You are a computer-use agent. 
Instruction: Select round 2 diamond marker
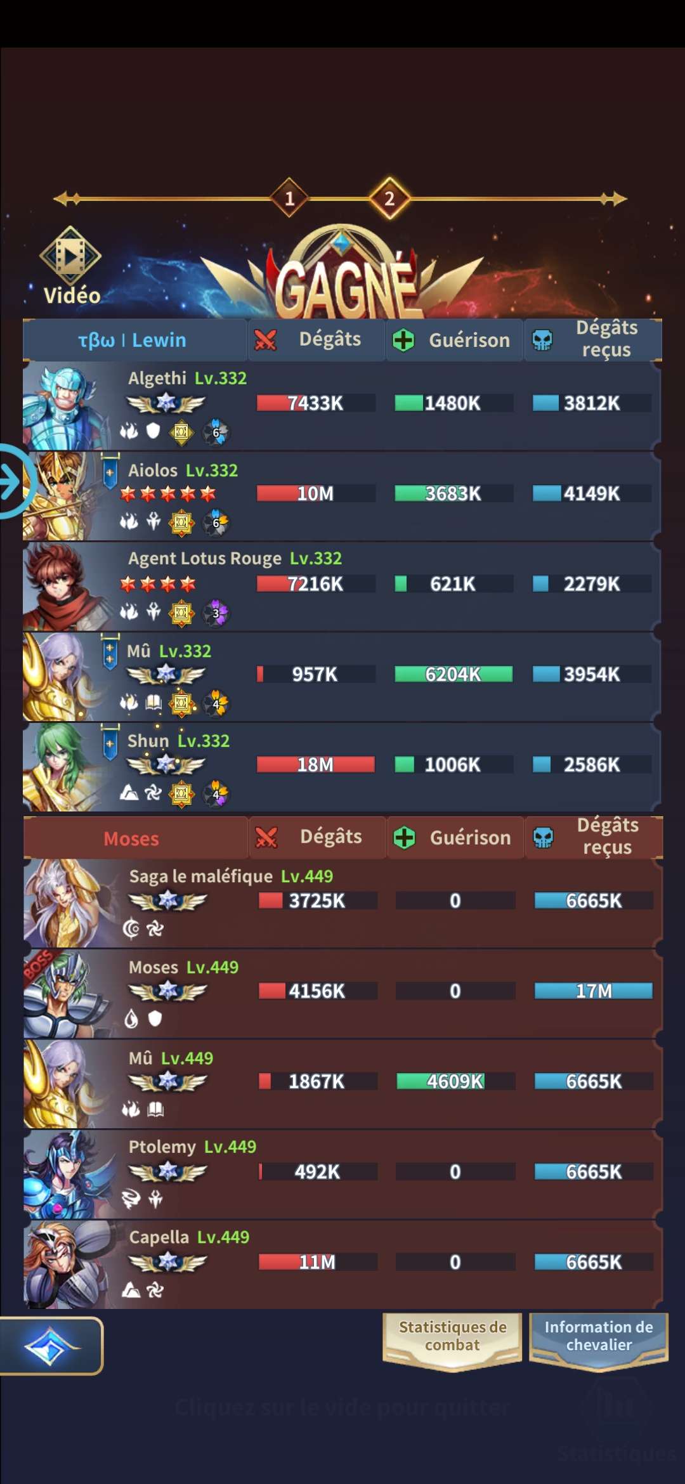click(389, 199)
